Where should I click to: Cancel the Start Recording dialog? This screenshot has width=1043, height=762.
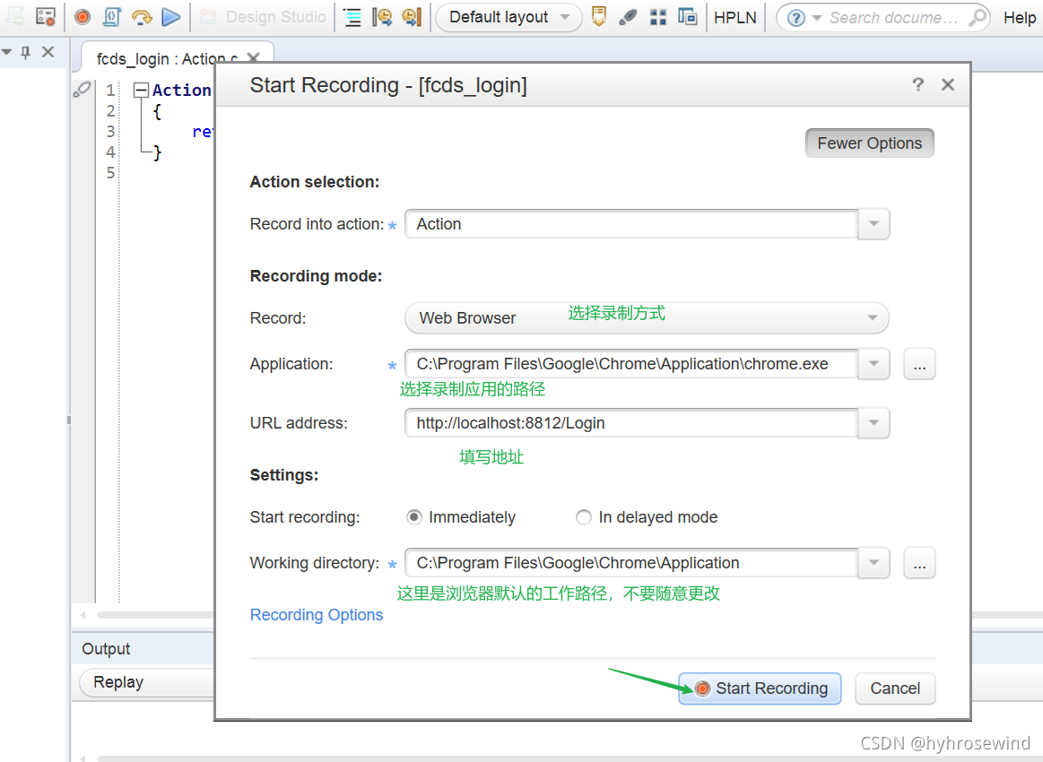pos(895,688)
